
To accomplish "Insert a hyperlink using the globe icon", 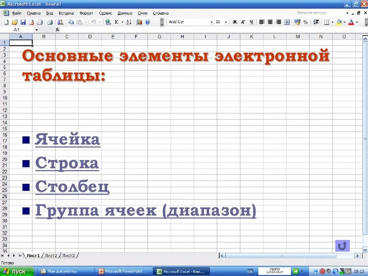I will click(x=108, y=22).
